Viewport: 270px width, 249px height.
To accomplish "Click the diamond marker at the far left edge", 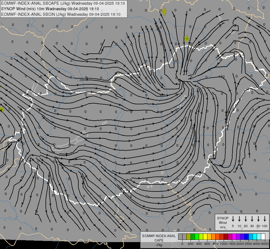I will click(x=2, y=109).
